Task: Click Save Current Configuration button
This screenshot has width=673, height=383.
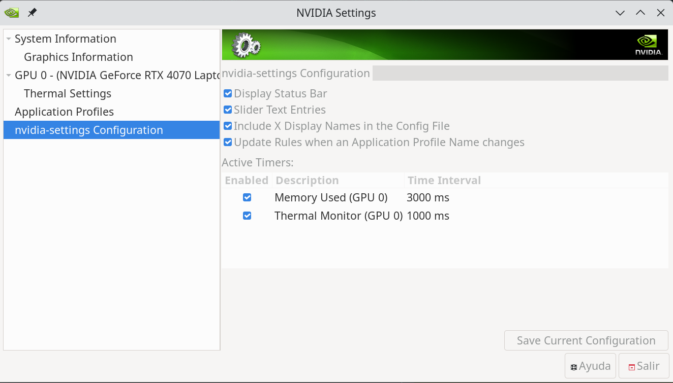Action: (x=586, y=340)
